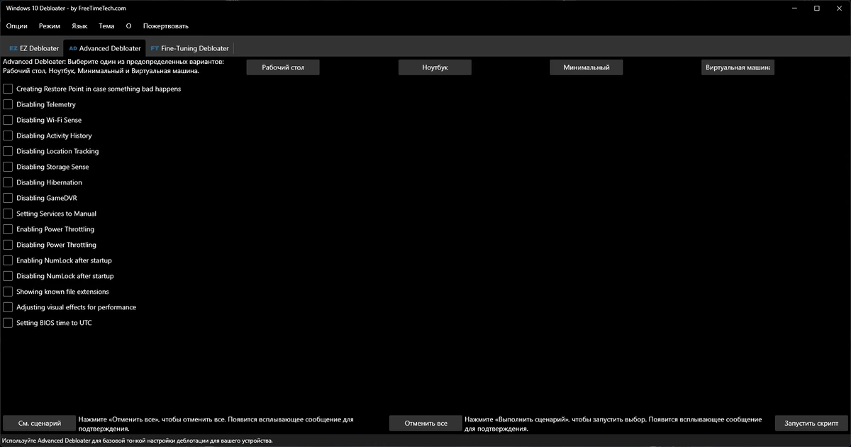Apply the Рабочий стол preset

283,67
